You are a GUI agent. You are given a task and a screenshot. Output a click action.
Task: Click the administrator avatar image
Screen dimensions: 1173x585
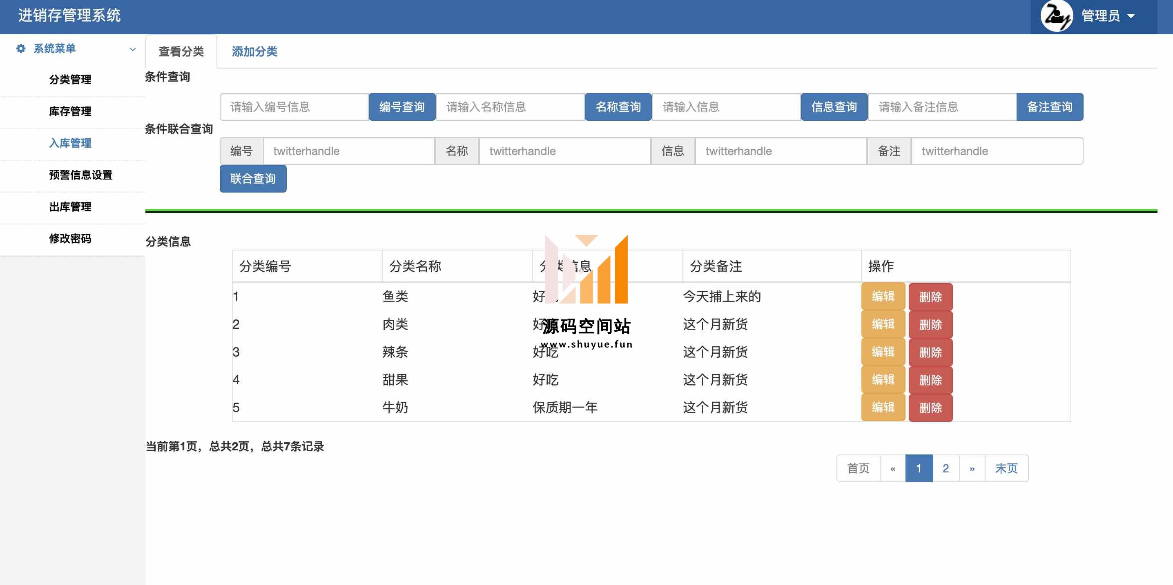[x=1057, y=16]
